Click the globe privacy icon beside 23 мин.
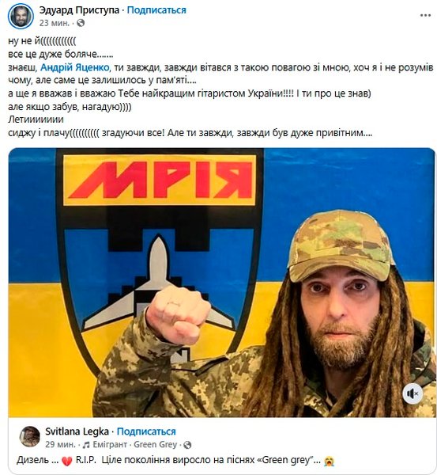The image size is (437, 475). 81,23
